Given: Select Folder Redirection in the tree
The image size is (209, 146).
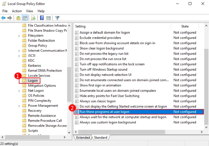Looking at the screenshot, I should (42, 41).
